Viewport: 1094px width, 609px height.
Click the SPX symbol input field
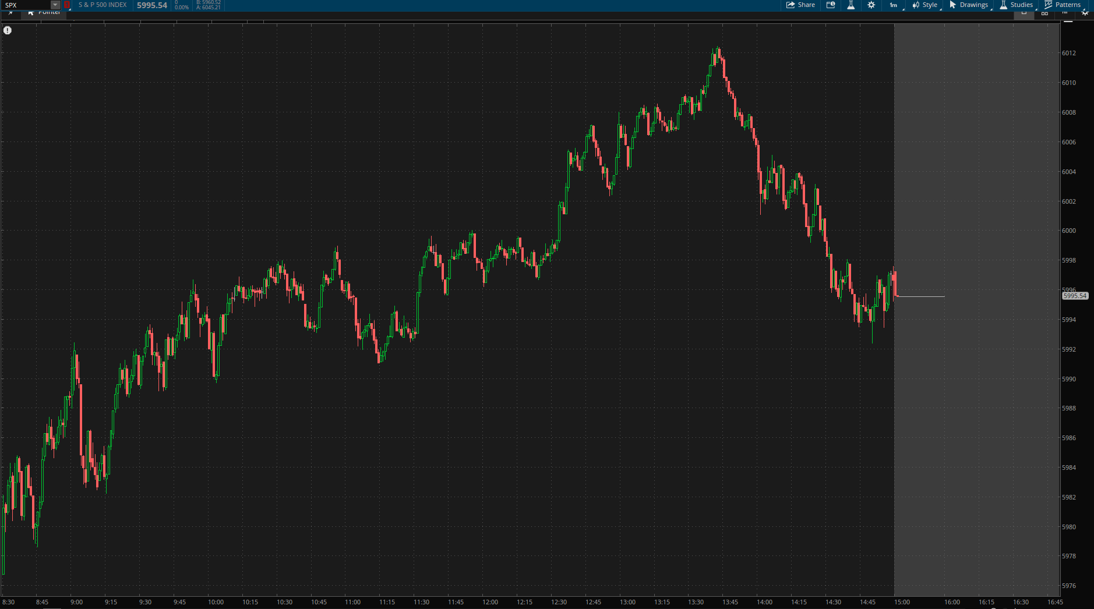click(x=26, y=5)
